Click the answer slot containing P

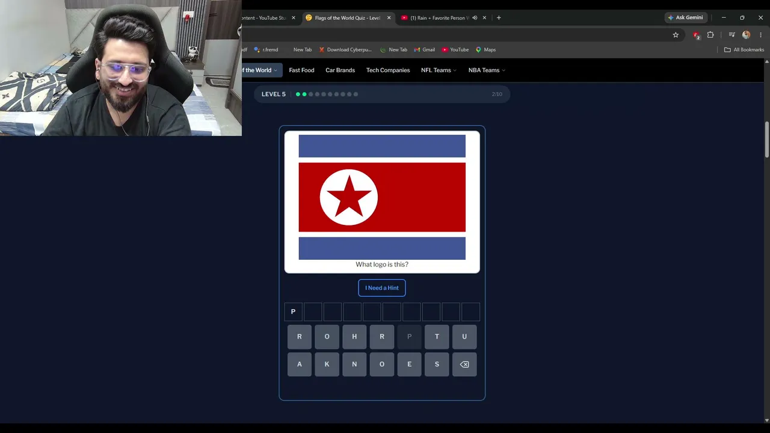[x=293, y=312]
